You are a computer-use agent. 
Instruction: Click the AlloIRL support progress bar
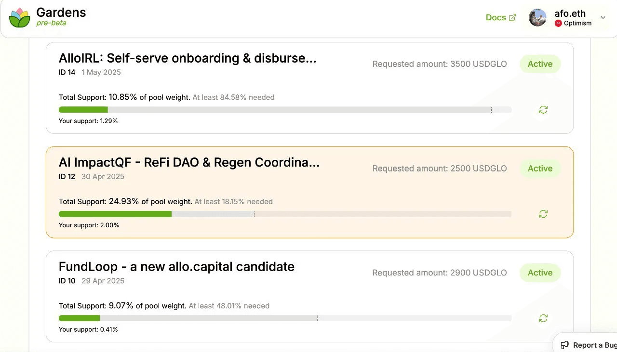(x=285, y=110)
